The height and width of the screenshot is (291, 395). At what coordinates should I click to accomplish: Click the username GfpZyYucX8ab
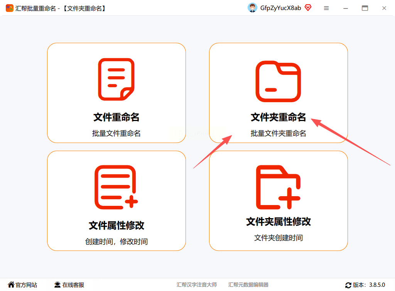pos(281,8)
